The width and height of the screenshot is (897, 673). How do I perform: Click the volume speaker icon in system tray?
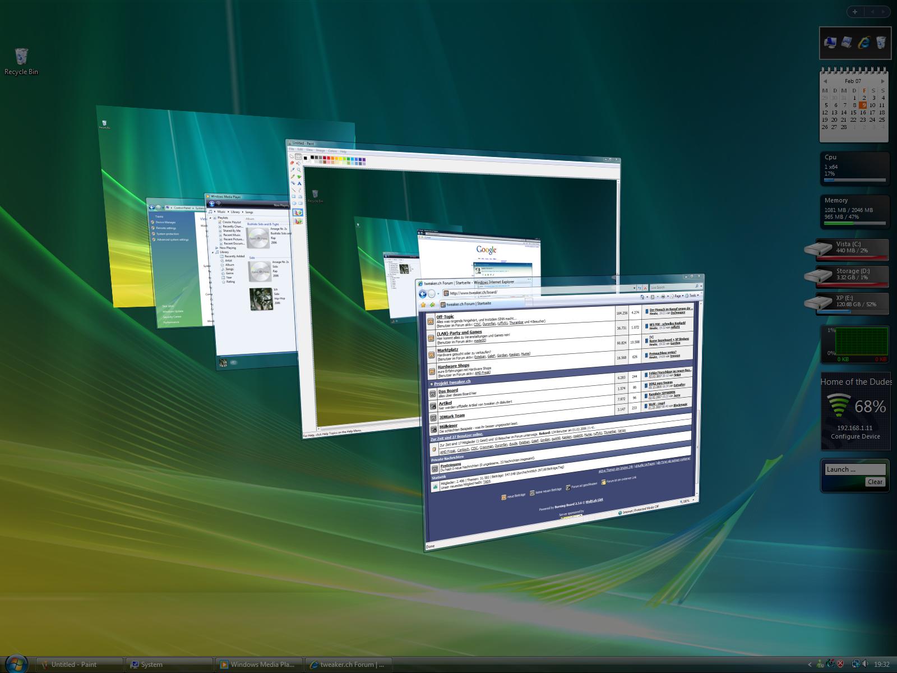point(865,664)
